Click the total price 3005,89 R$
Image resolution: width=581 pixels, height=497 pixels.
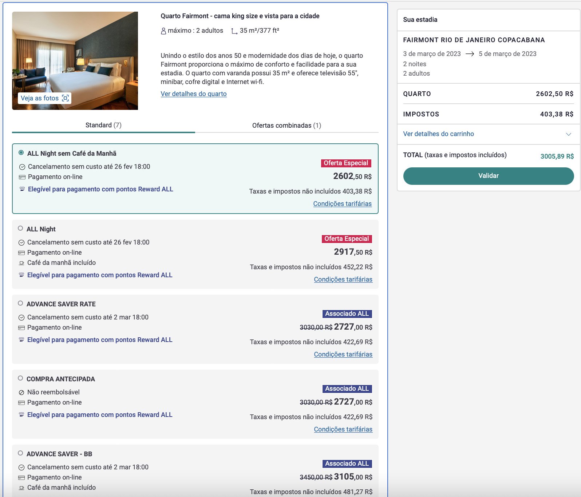(557, 156)
